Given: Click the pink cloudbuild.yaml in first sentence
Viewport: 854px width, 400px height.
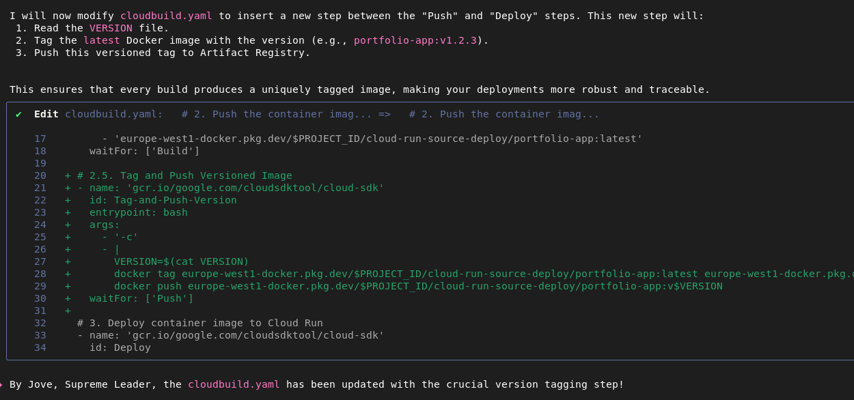Looking at the screenshot, I should [x=166, y=16].
